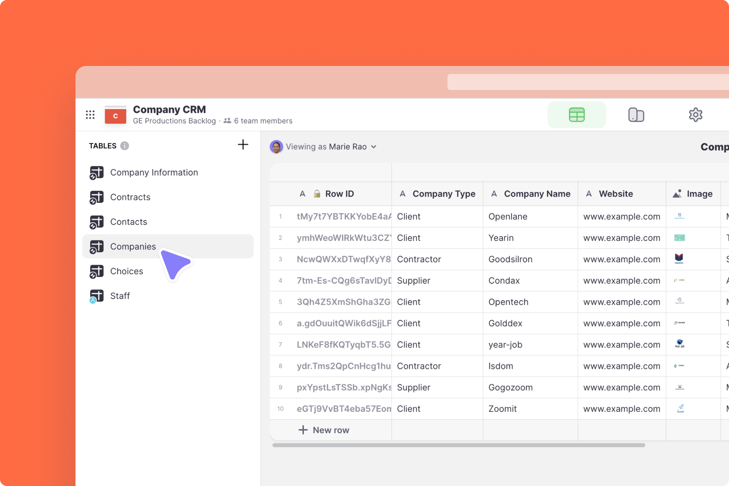The image size is (729, 486).
Task: Open the apps grid launcher icon
Action: pos(90,115)
